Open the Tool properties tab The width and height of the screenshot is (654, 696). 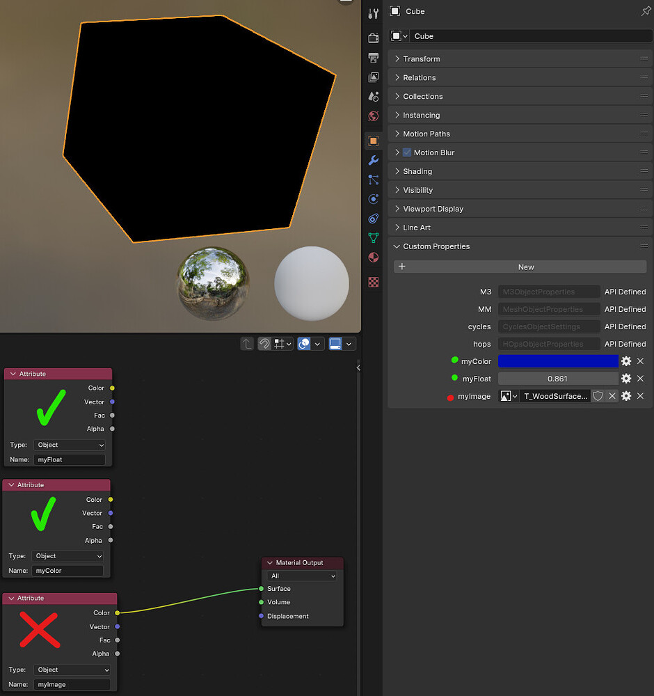tap(374, 14)
